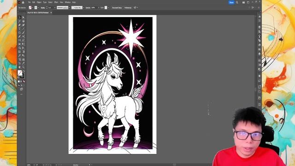295x166 pixels.
Task: Open the Object menu
Action: tap(39, 2)
